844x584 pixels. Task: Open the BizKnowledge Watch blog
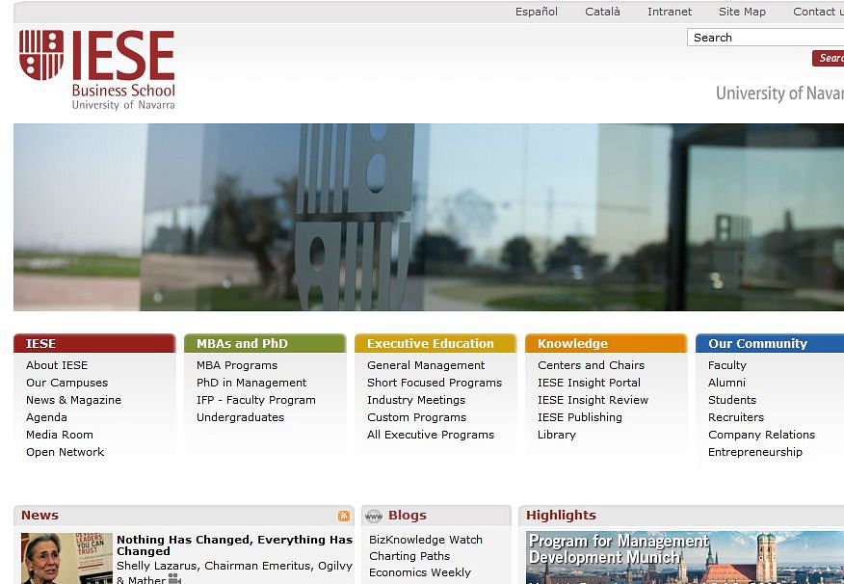pyautogui.click(x=426, y=540)
